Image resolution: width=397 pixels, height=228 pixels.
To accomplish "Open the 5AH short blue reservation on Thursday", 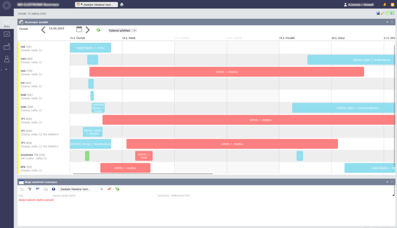I will [x=93, y=60].
